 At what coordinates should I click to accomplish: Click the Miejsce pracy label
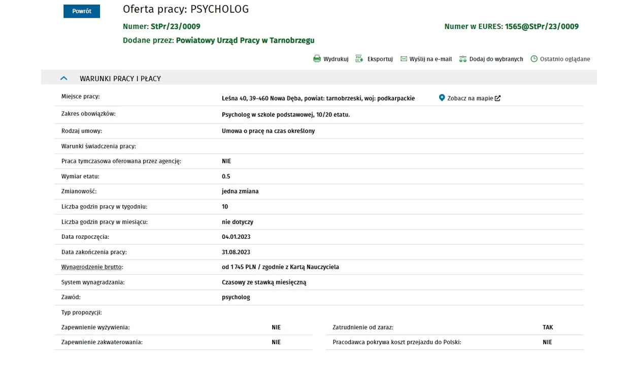(x=80, y=96)
